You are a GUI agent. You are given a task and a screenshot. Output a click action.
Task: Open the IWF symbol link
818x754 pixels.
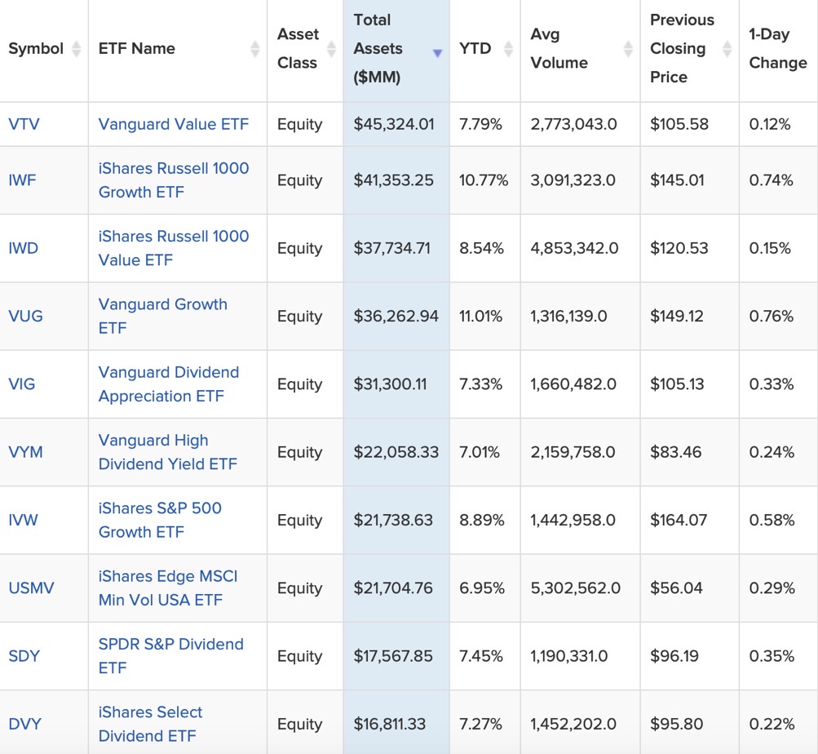23,180
